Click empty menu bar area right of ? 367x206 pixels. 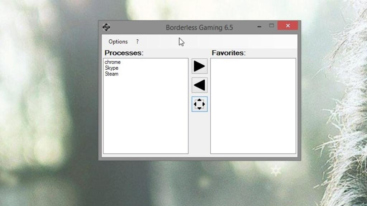pos(233,41)
